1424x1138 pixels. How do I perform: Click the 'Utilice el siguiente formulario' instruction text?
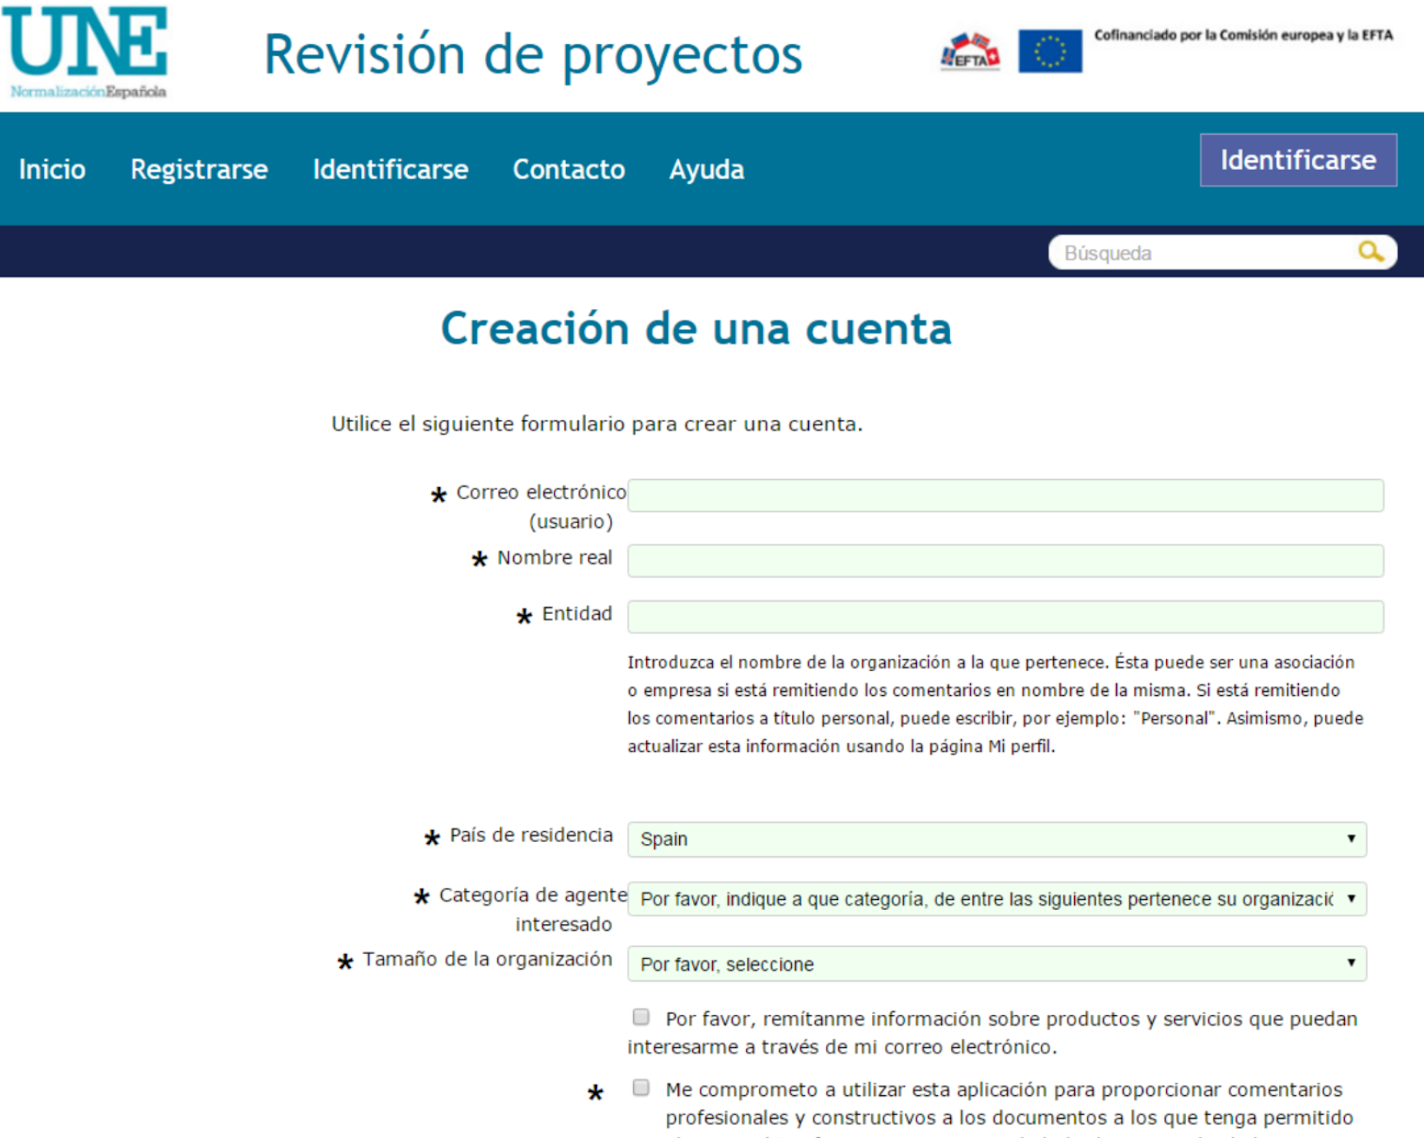point(596,423)
